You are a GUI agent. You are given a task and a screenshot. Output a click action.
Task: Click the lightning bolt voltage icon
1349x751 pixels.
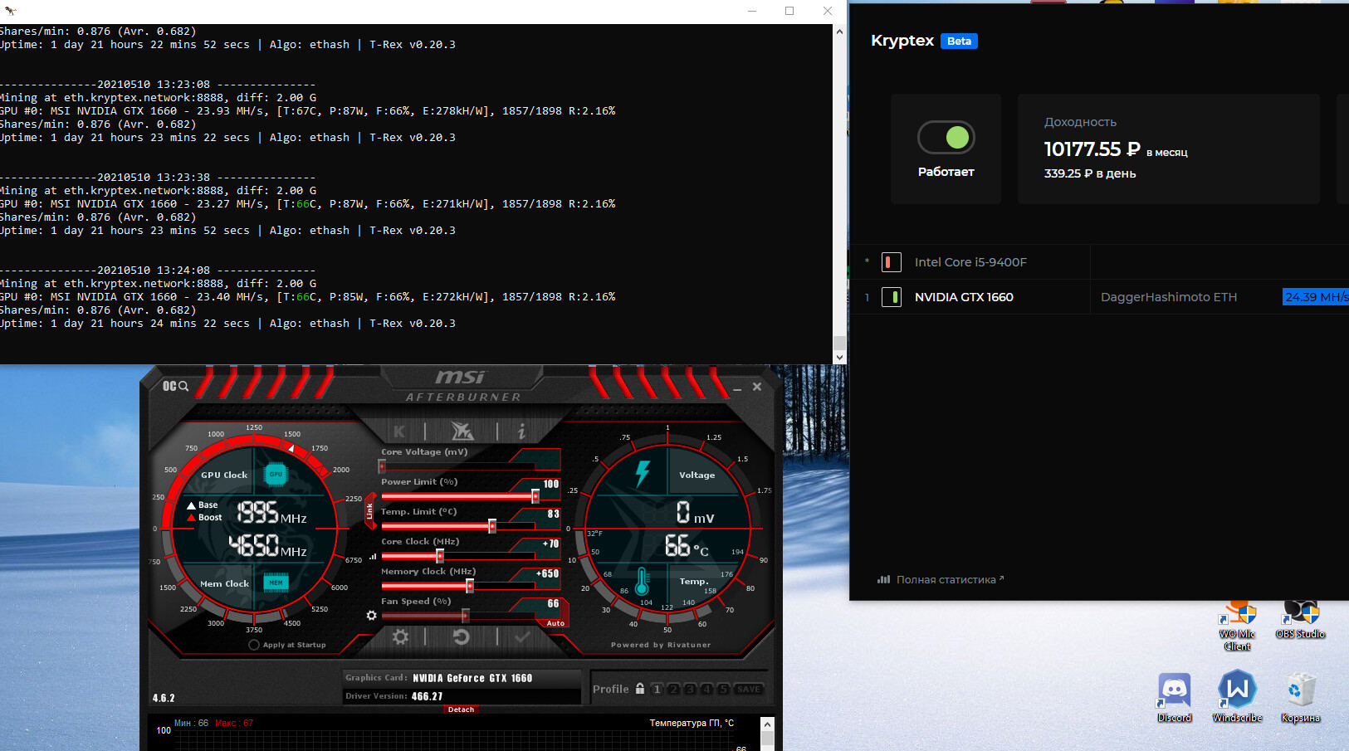pos(642,473)
